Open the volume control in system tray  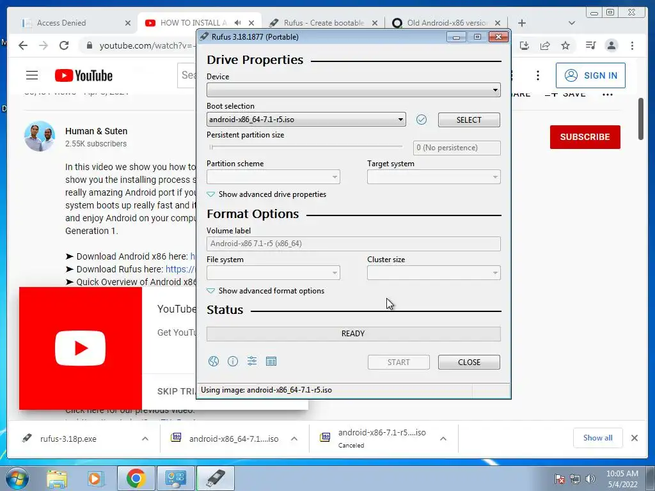click(x=590, y=479)
